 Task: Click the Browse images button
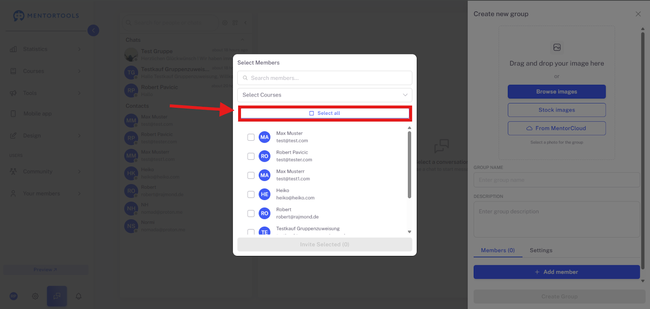(x=557, y=92)
